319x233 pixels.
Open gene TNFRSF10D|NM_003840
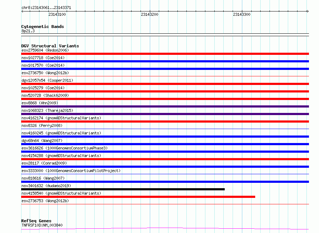click(42, 225)
